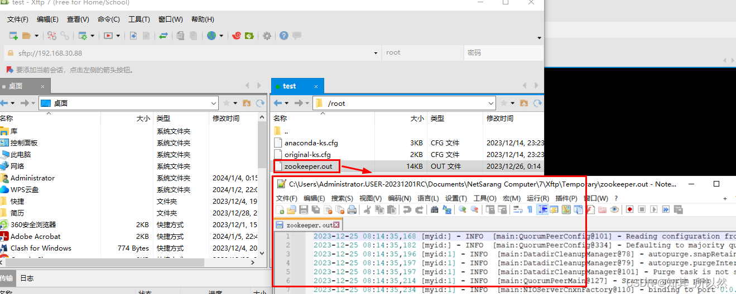Expand the host address dropdown in Xftp
736x294 pixels.
(377, 53)
